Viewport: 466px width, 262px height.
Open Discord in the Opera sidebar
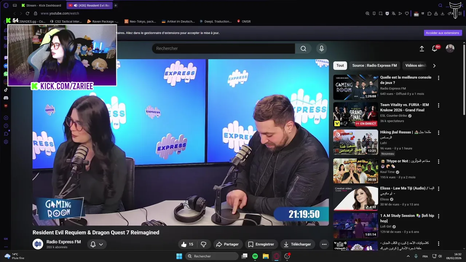point(6,98)
